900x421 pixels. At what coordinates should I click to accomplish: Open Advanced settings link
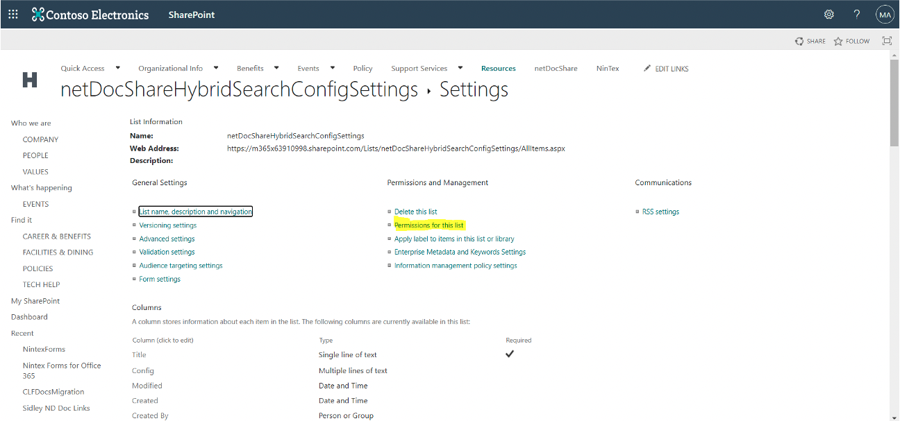point(167,239)
